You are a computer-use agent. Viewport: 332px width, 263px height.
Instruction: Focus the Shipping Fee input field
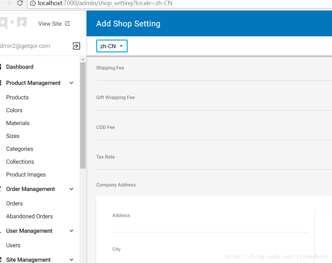pos(214,76)
